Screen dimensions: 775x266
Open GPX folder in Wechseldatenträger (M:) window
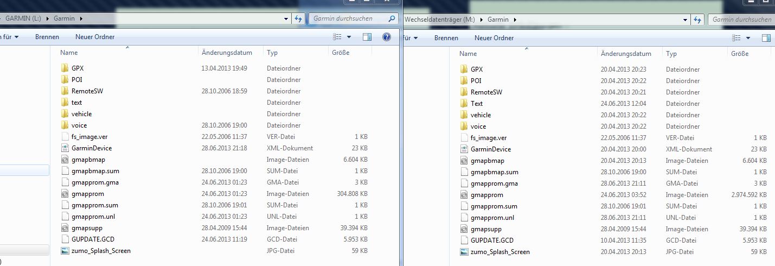point(477,69)
